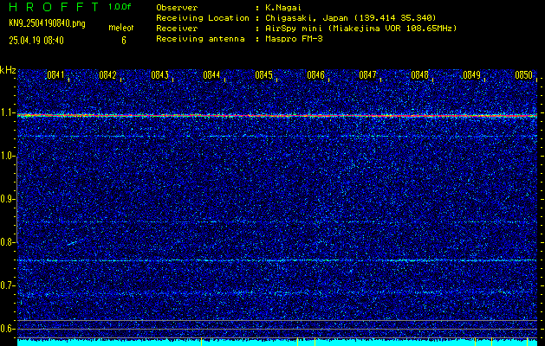This screenshot has height=346, width=545.
Task: Click the 0844 time marker
Action: click(211, 75)
